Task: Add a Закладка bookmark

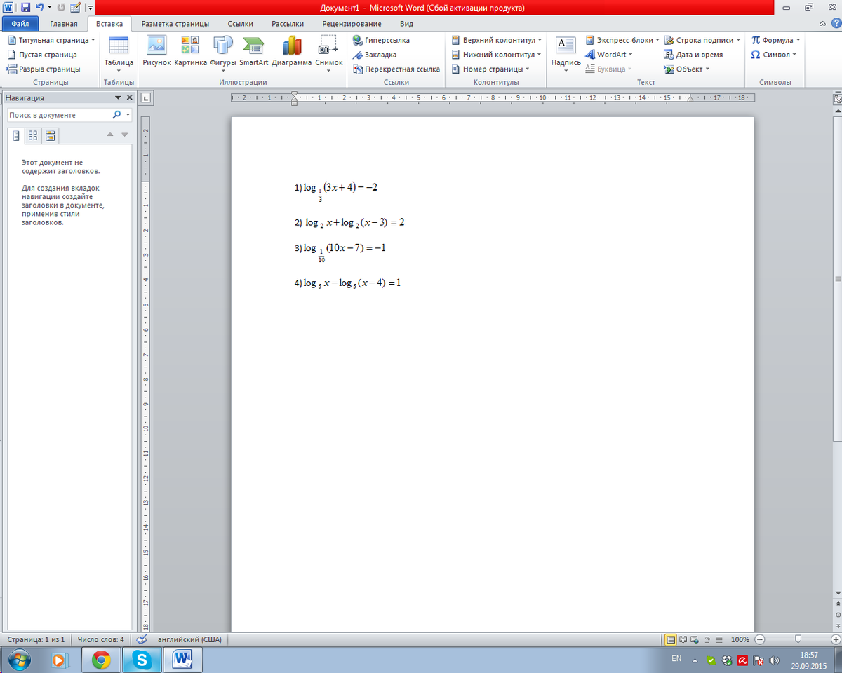Action: coord(375,55)
